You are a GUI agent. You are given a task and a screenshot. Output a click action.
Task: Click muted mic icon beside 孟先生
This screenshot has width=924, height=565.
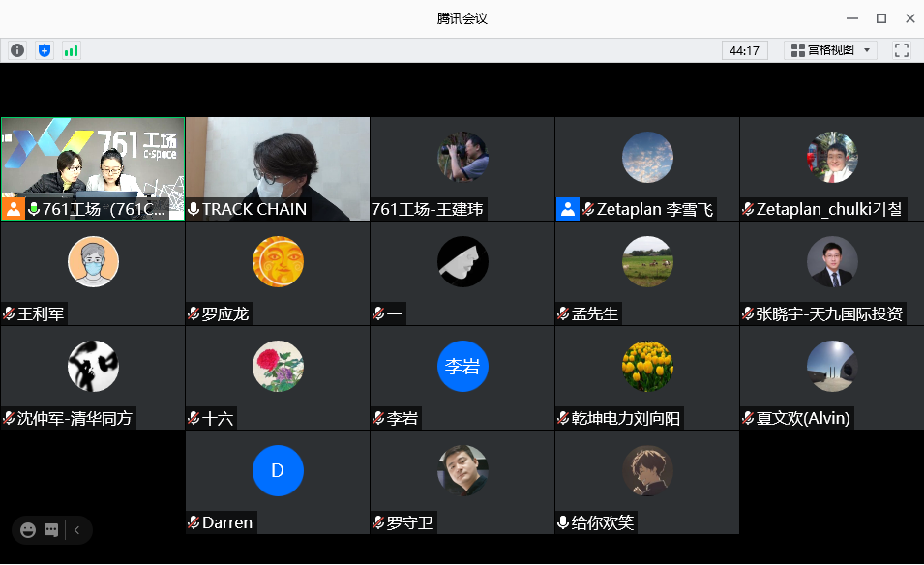[563, 313]
